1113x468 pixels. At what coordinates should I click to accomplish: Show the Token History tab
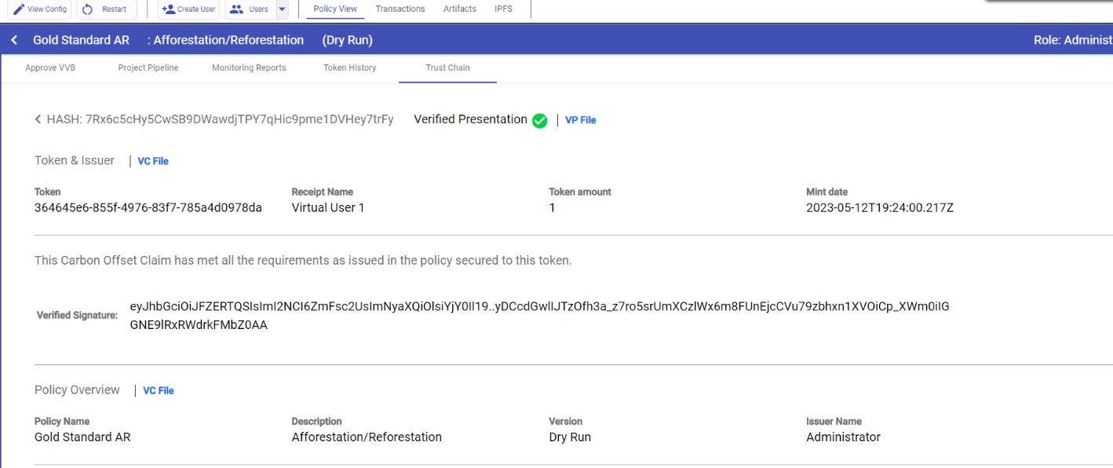click(x=350, y=68)
